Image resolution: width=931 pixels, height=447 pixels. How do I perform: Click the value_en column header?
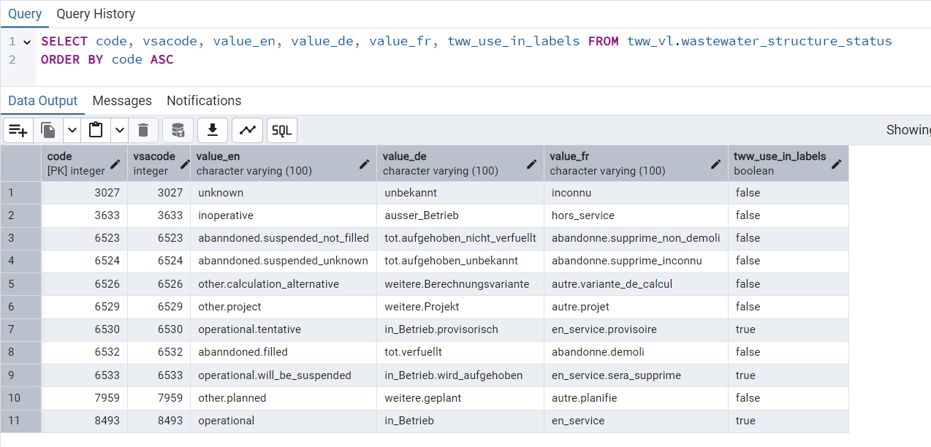[x=284, y=164]
